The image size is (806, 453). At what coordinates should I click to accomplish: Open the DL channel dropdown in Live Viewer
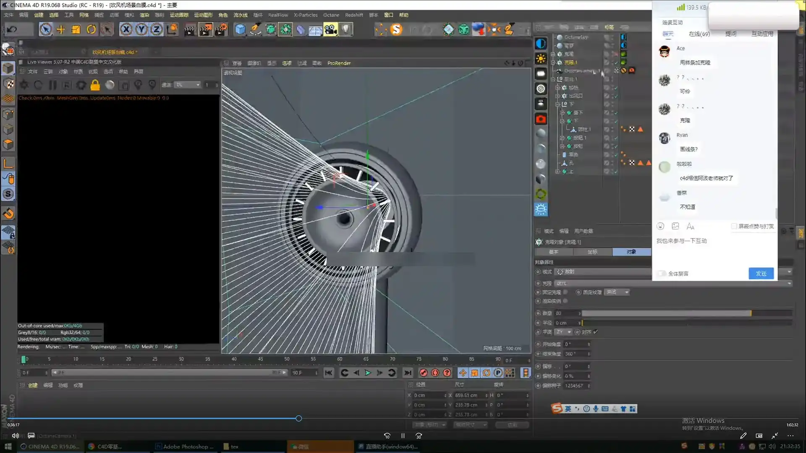tap(188, 85)
